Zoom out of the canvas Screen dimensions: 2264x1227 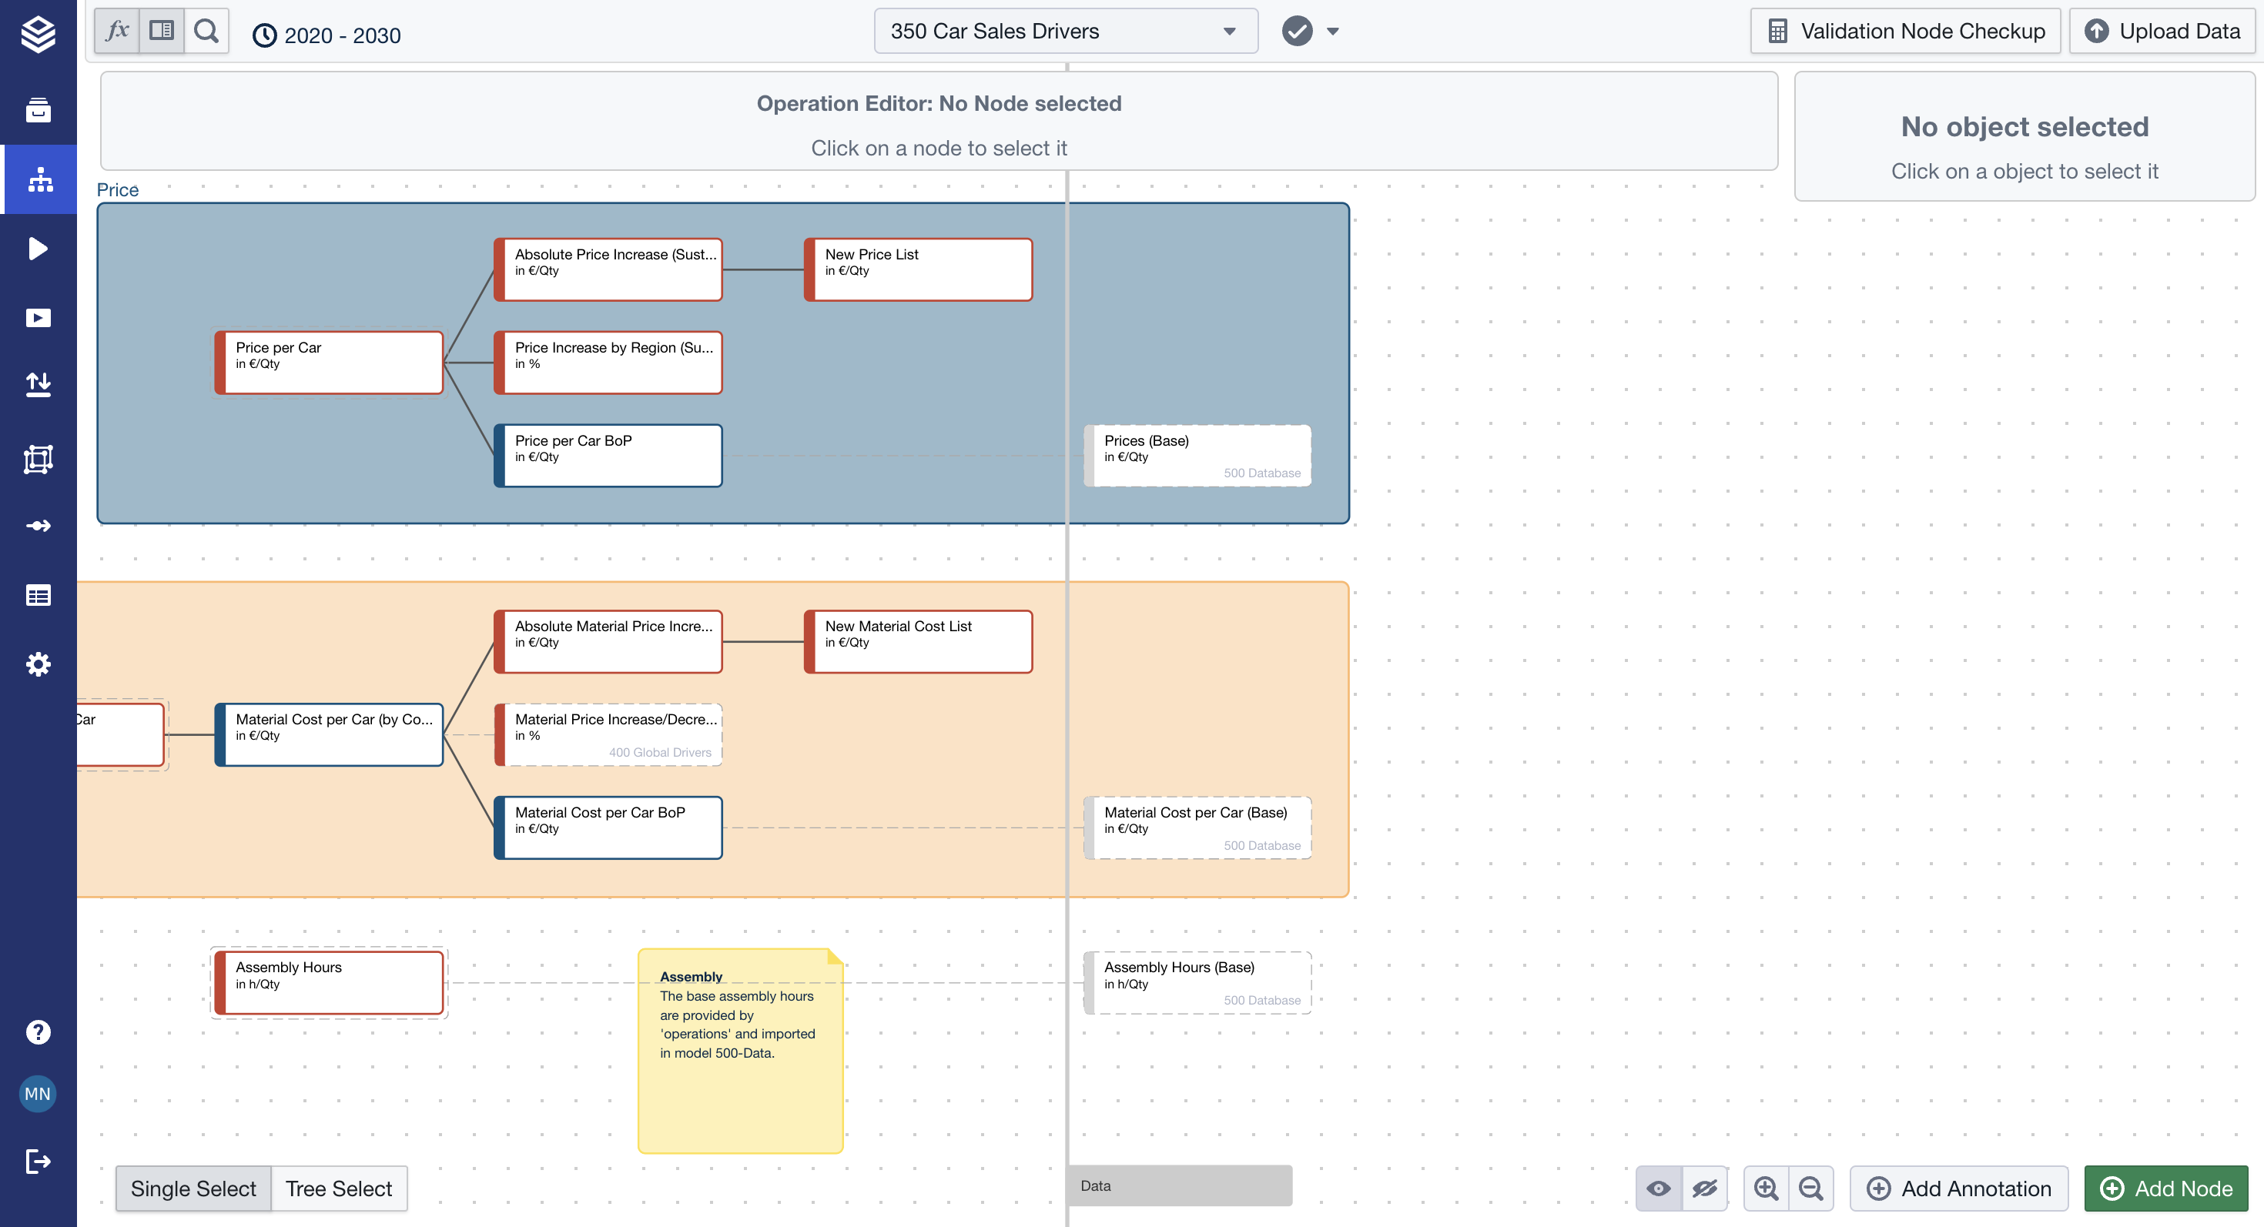coord(1810,1189)
